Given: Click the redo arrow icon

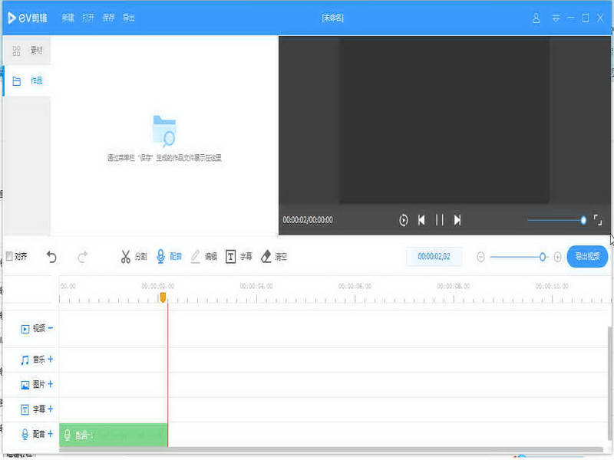Looking at the screenshot, I should click(83, 257).
